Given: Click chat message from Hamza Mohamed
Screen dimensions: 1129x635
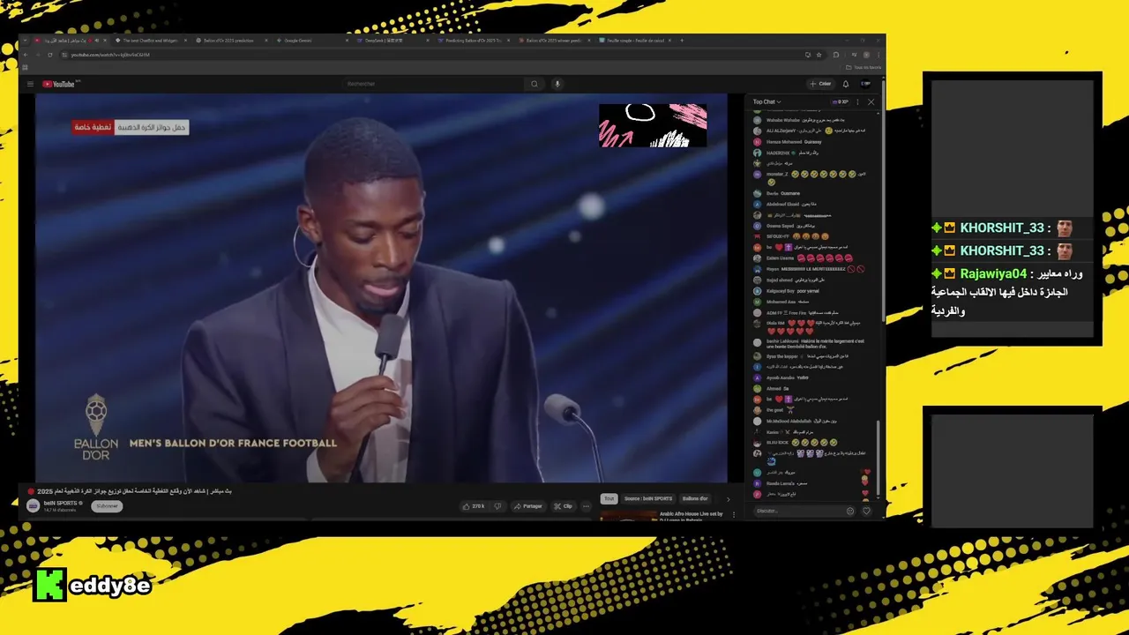Looking at the screenshot, I should [789, 141].
